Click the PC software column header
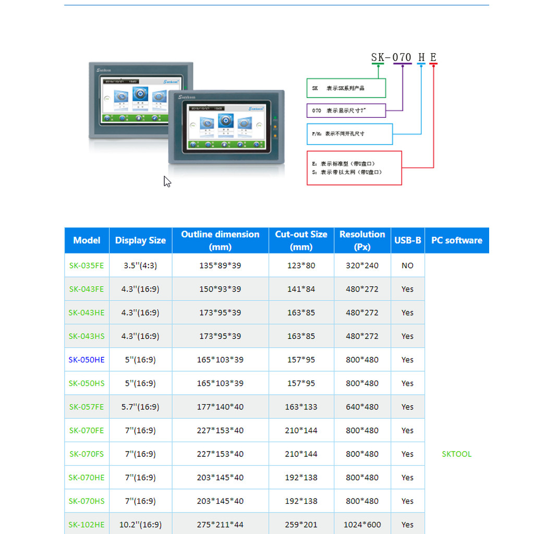 457,240
